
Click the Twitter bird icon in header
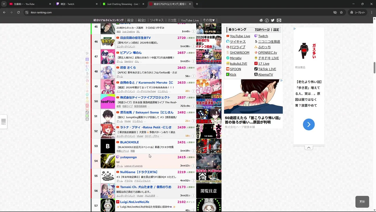(x=273, y=20)
